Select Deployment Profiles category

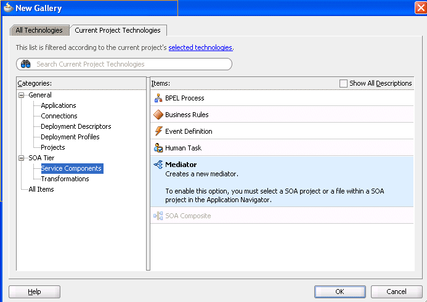coord(70,137)
